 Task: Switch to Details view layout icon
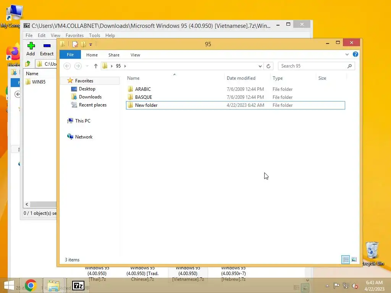[x=345, y=259]
